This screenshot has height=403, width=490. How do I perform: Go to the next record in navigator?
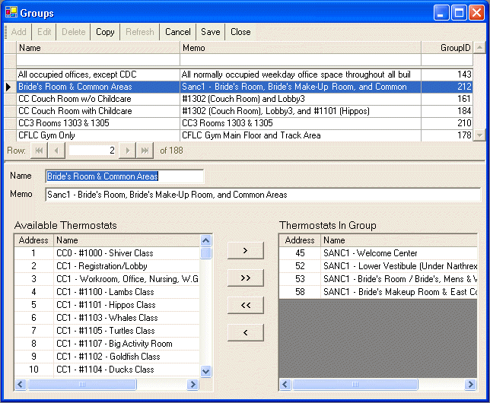pos(128,151)
